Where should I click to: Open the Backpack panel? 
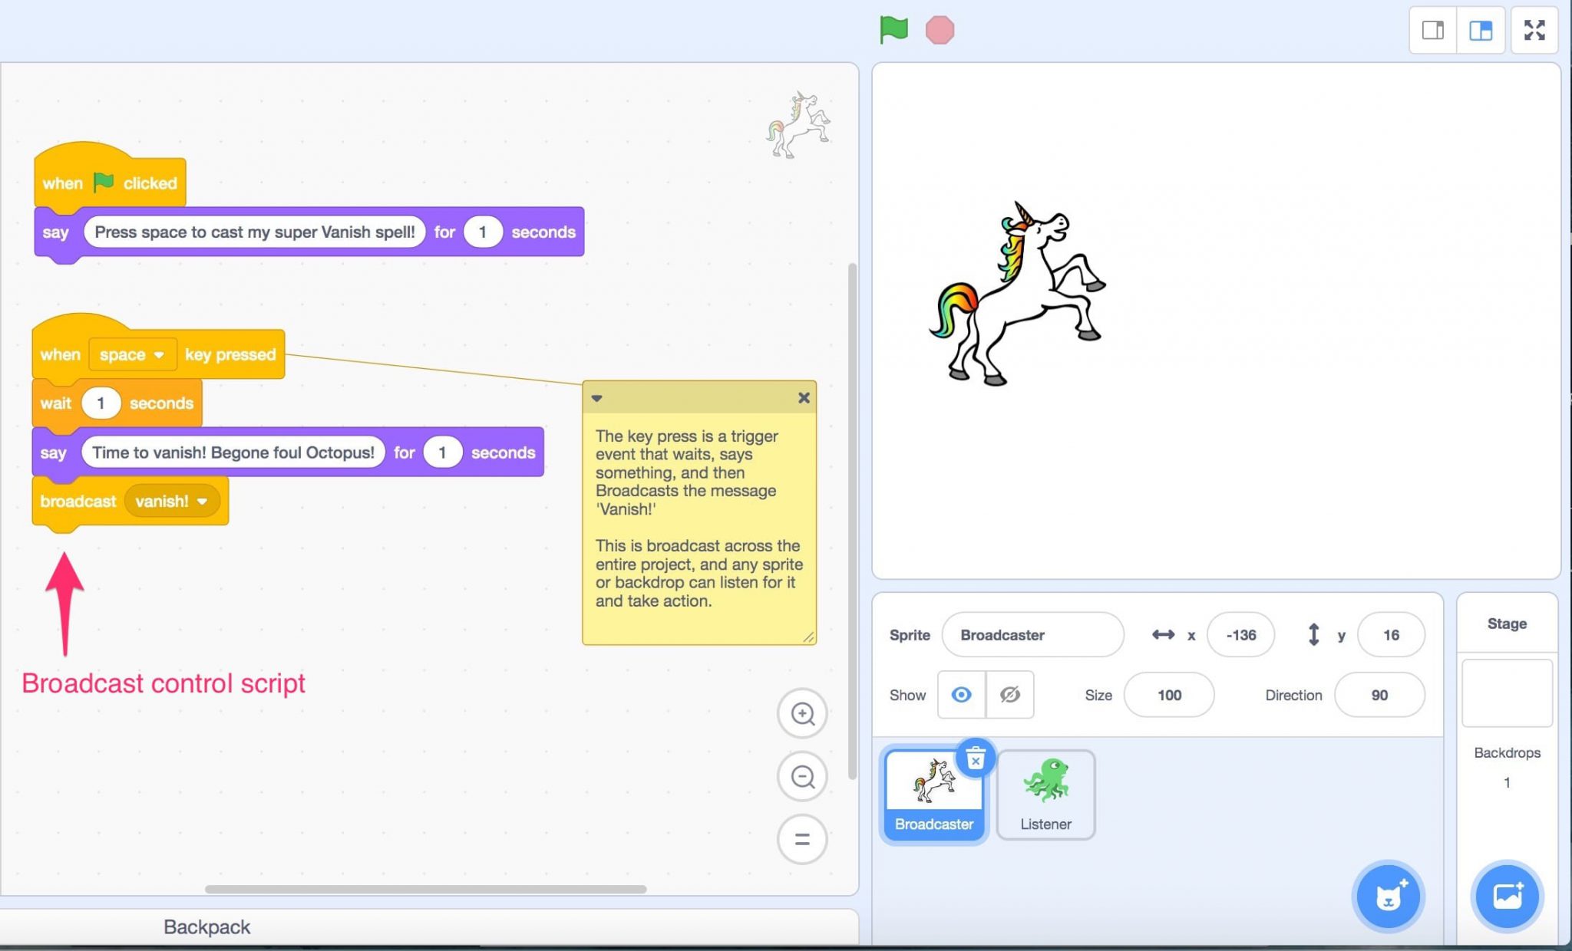click(206, 926)
